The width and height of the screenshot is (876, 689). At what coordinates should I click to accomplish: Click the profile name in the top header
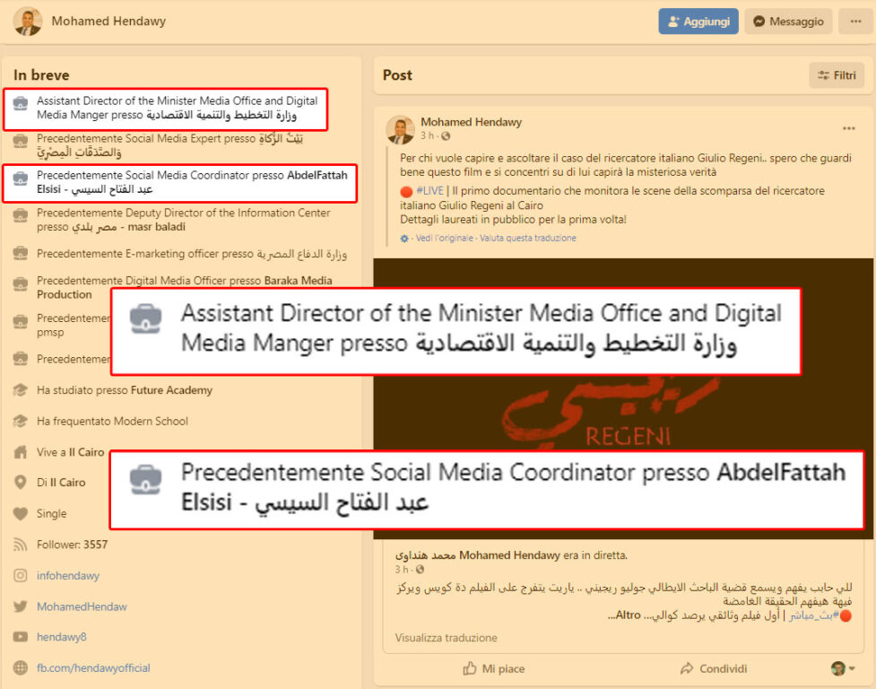(108, 22)
